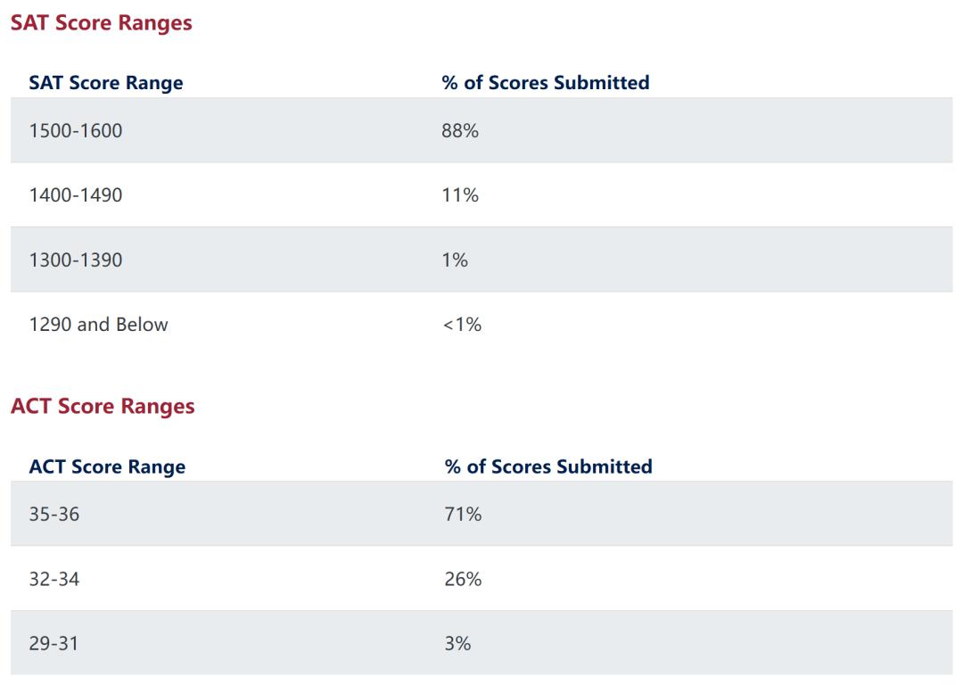Image resolution: width=963 pixels, height=685 pixels.
Task: Select the 1300-1390 score range cell
Action: pyautogui.click(x=76, y=260)
